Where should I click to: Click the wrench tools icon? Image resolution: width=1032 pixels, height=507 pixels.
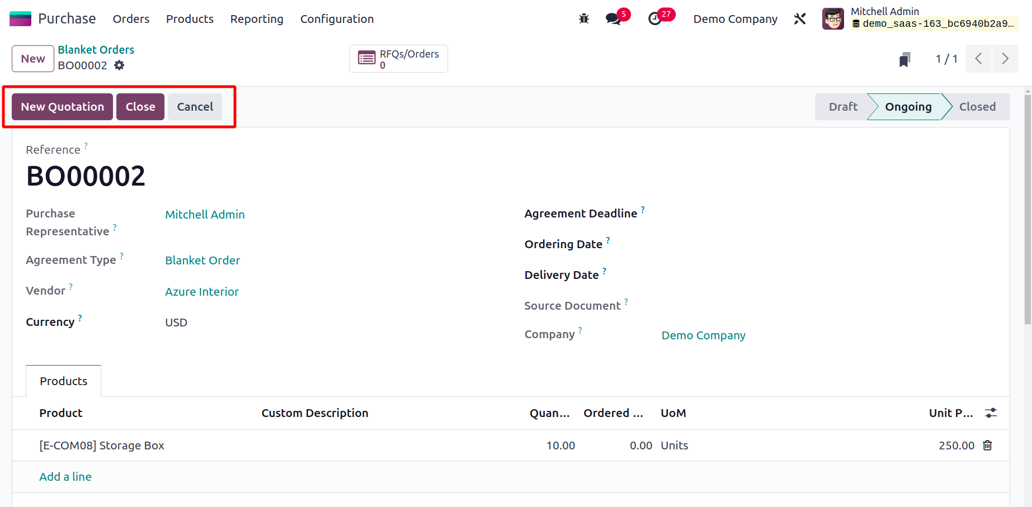coord(800,19)
